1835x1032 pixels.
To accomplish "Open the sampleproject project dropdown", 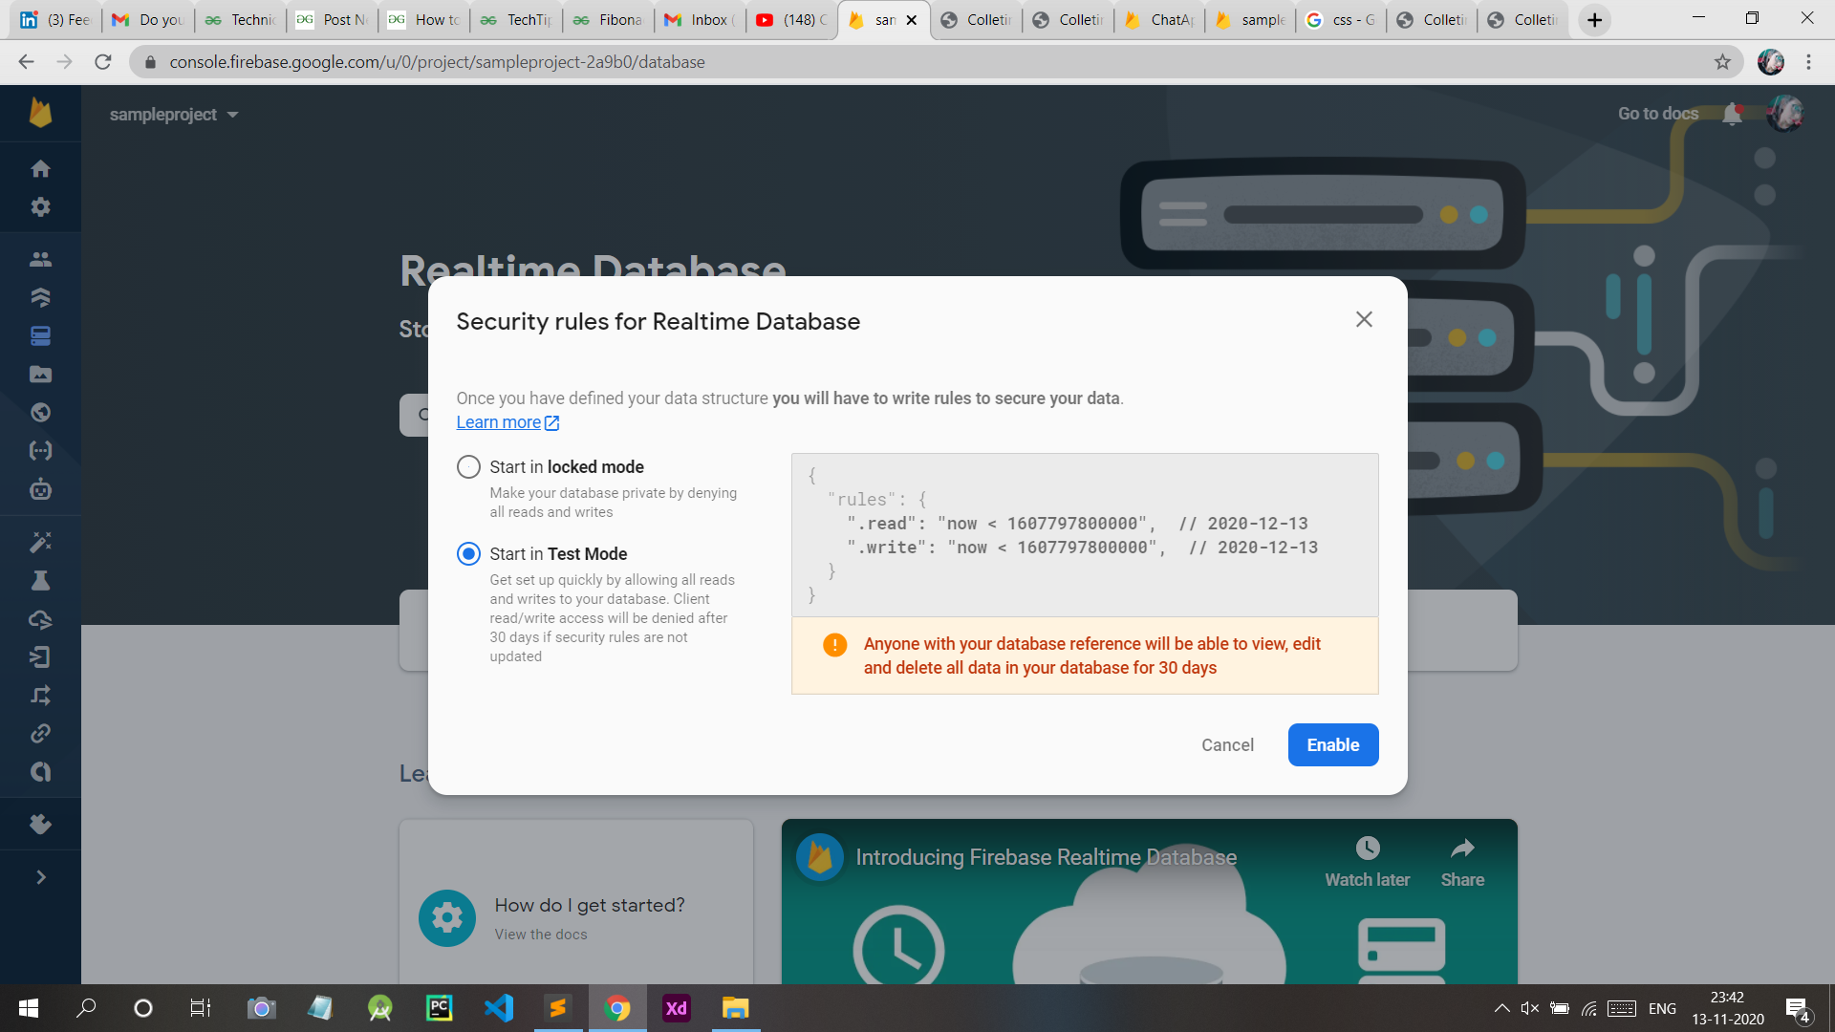I will click(174, 115).
